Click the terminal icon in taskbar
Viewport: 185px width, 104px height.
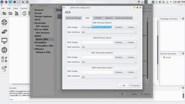(x=15, y=2)
